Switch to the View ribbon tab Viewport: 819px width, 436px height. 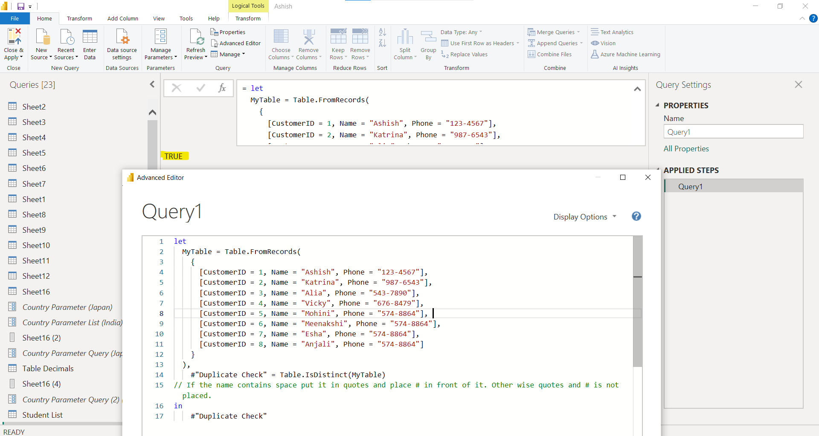158,18
